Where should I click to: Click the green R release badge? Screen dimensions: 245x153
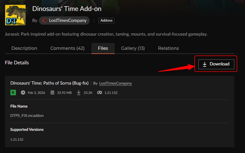[x=13, y=93]
